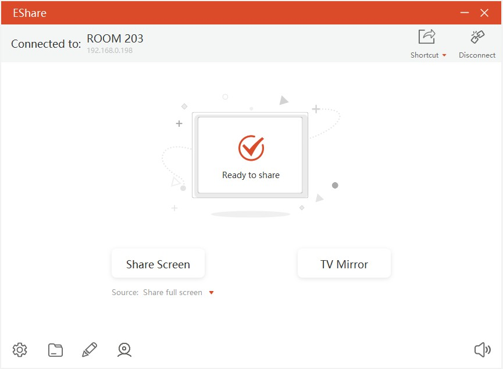Viewport: 503px width, 369px height.
Task: Click the 'Ready to share' text
Action: pos(251,175)
